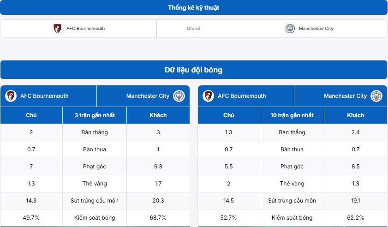Click the 14.3 Sút trúng cầu môn value
388x227 pixels.
click(x=31, y=201)
